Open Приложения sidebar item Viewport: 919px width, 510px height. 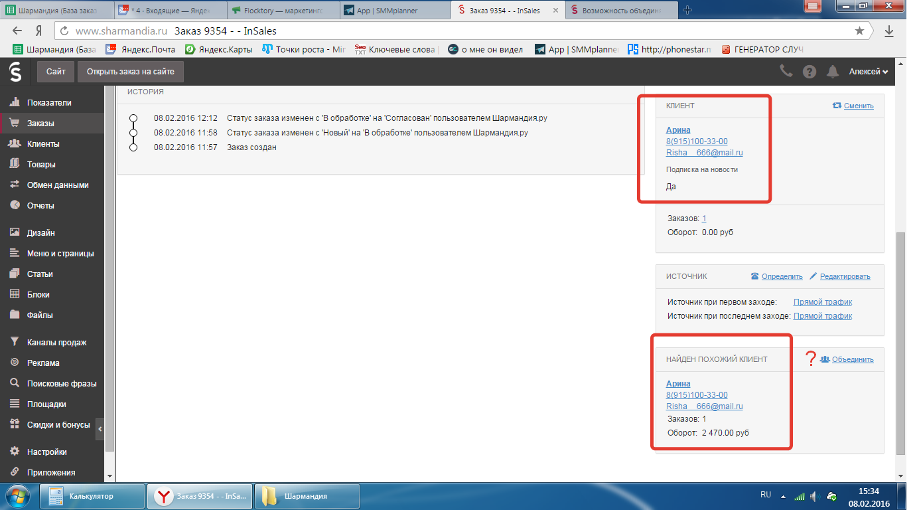click(51, 473)
